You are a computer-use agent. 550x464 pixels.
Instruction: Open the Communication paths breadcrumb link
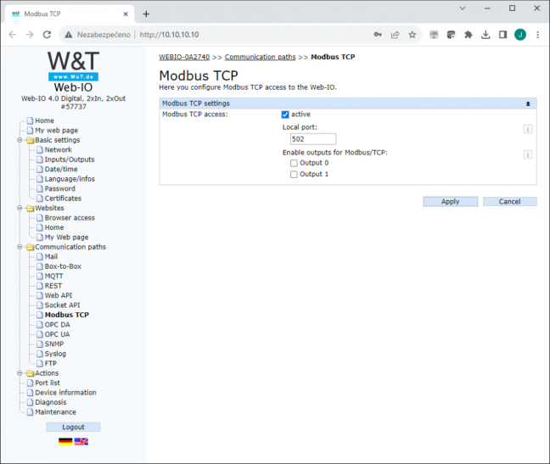[x=261, y=57]
